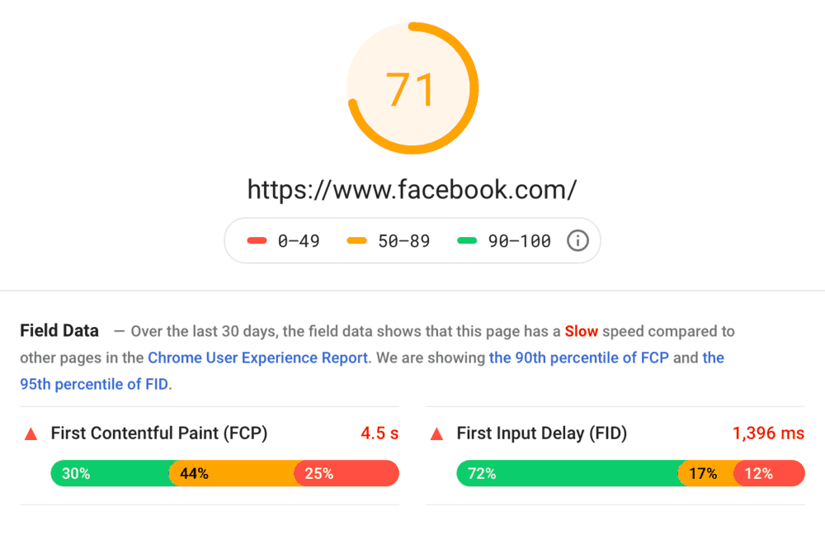
Task: Click the Field Data section heading
Action: point(59,330)
